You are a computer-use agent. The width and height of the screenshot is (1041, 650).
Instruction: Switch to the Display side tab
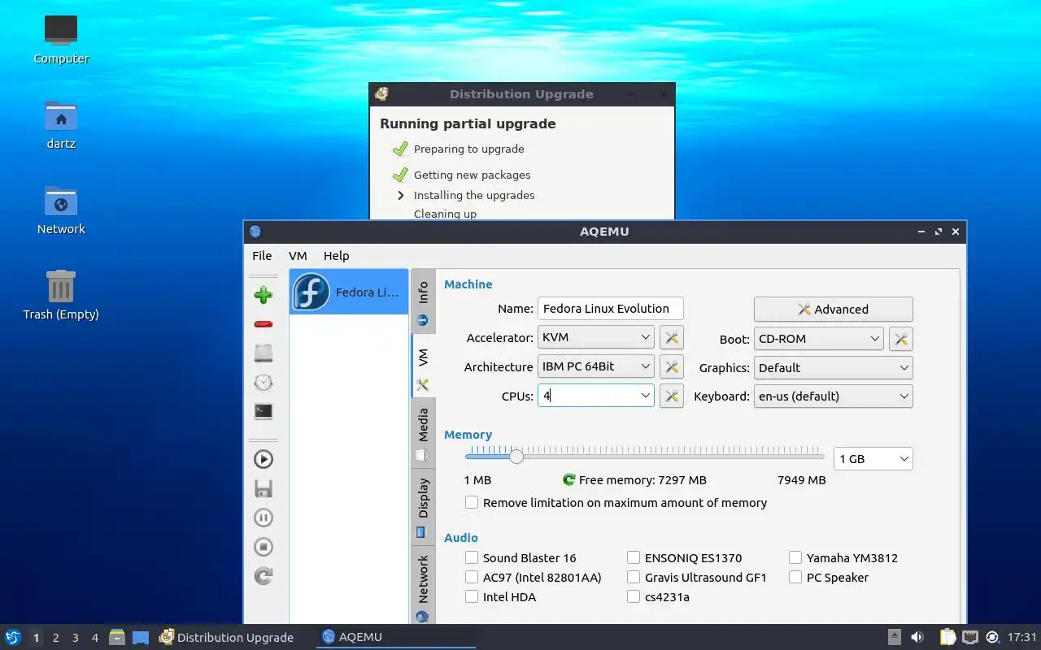point(423,506)
